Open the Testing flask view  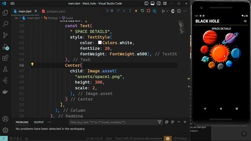[5, 69]
